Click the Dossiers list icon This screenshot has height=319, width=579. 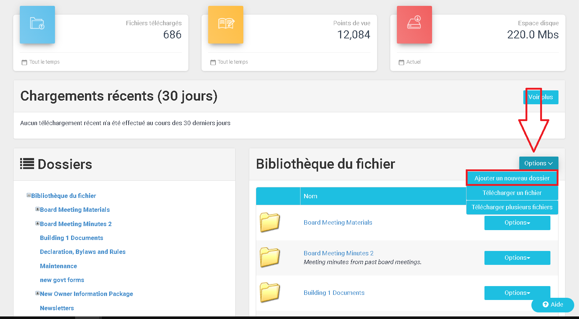[x=27, y=164]
